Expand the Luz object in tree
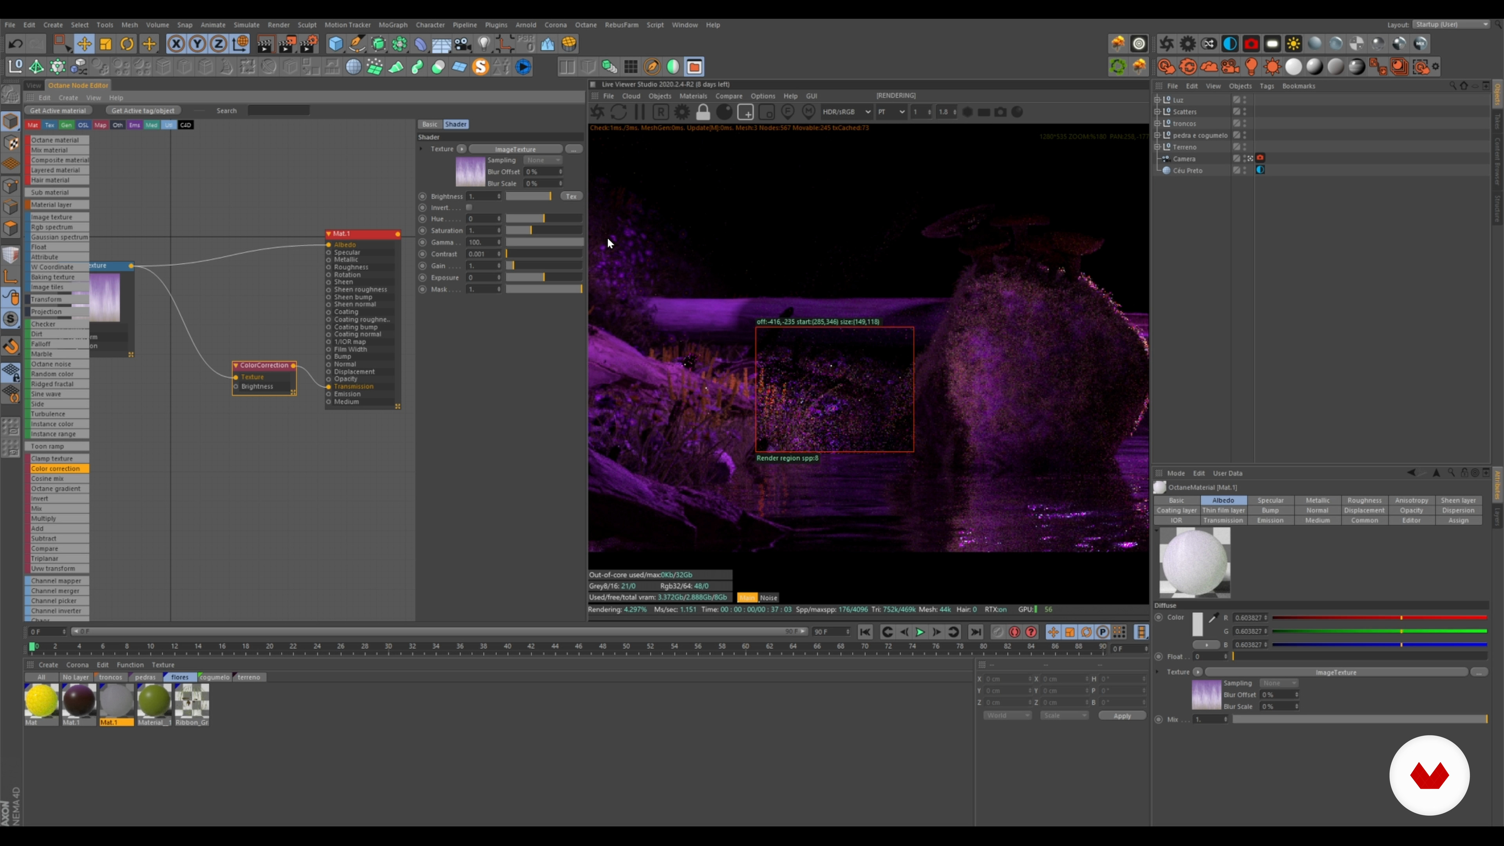The width and height of the screenshot is (1504, 846). click(x=1157, y=100)
